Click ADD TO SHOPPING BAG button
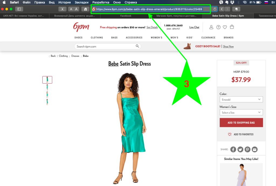 [x=241, y=123]
